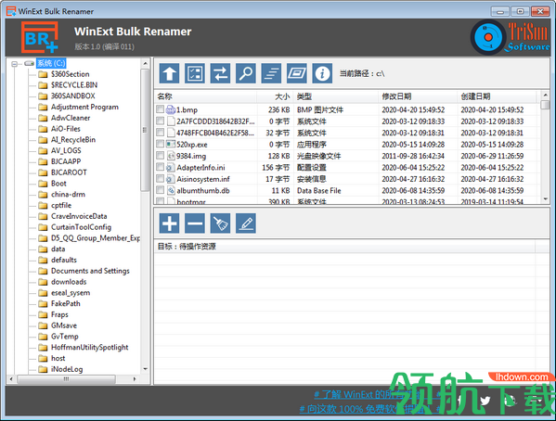
Task: Sort by 名称 column header
Action: click(206, 96)
